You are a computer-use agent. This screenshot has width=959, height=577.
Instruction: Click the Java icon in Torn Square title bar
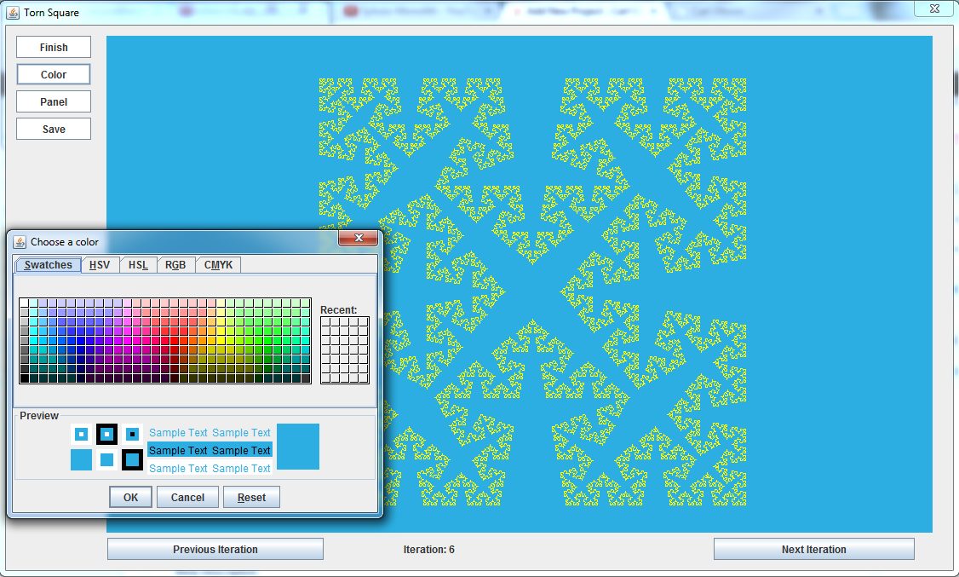click(13, 13)
